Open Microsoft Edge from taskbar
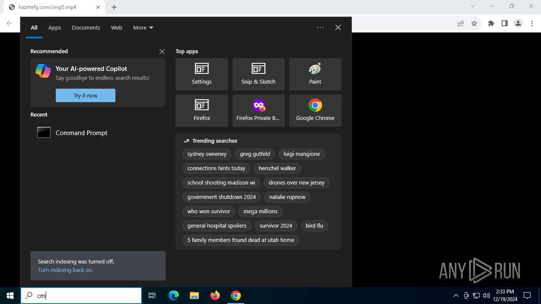The height and width of the screenshot is (304, 541). click(174, 296)
